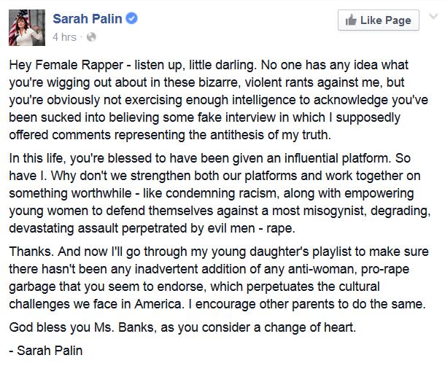Open the post options chevron menu
445x366 pixels.
pos(432,19)
